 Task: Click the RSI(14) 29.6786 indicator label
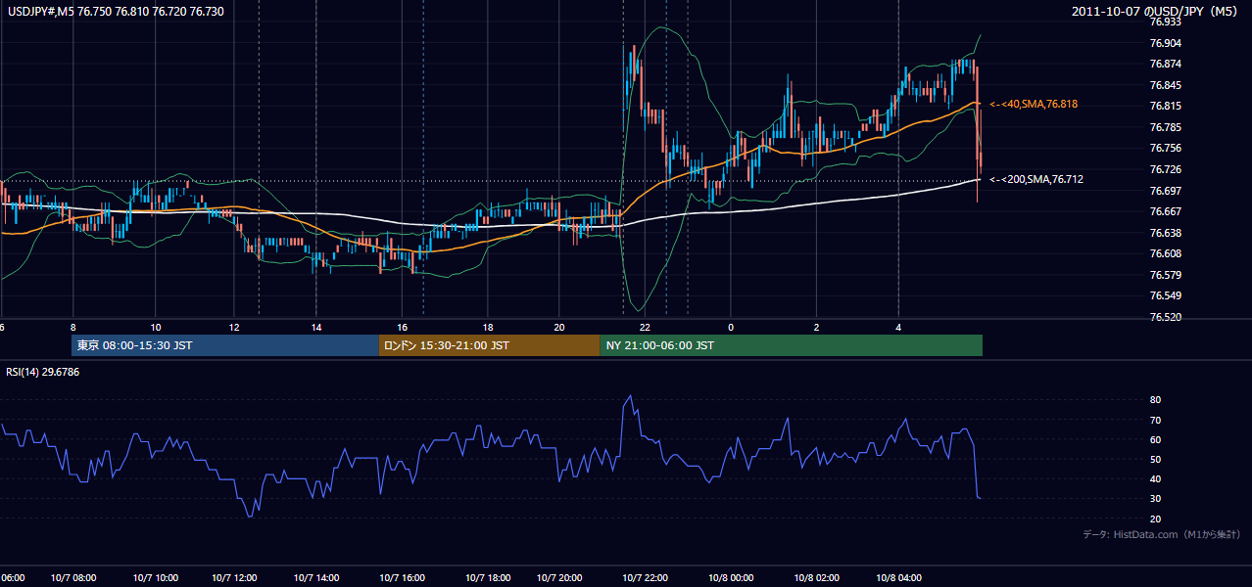[43, 372]
